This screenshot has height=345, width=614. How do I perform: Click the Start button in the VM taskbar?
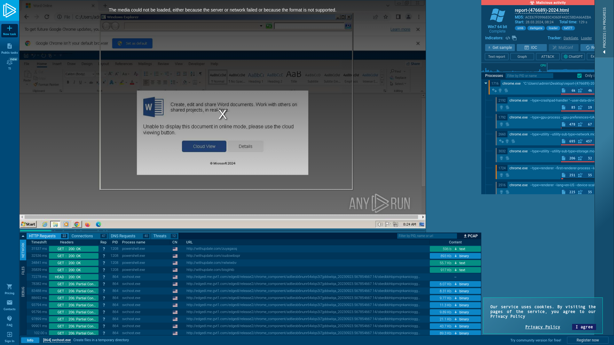pos(28,224)
